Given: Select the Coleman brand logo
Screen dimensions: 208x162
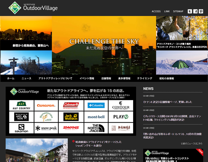Looking at the screenshot, I should click(71, 106).
